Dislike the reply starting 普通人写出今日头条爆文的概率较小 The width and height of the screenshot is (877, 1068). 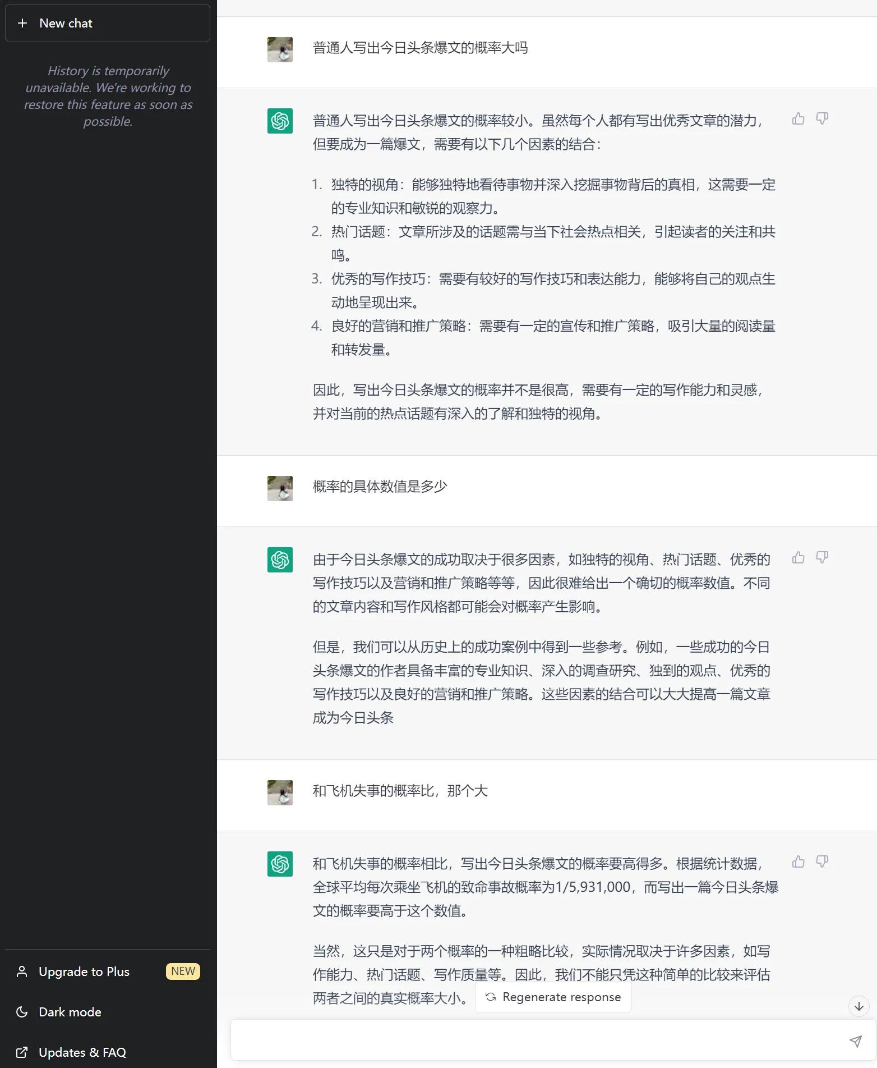[822, 118]
